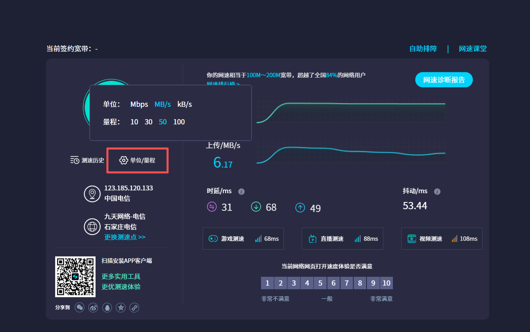Image resolution: width=530 pixels, height=332 pixels.
Task: Click IP address 123.185.120.133
Action: (129, 188)
